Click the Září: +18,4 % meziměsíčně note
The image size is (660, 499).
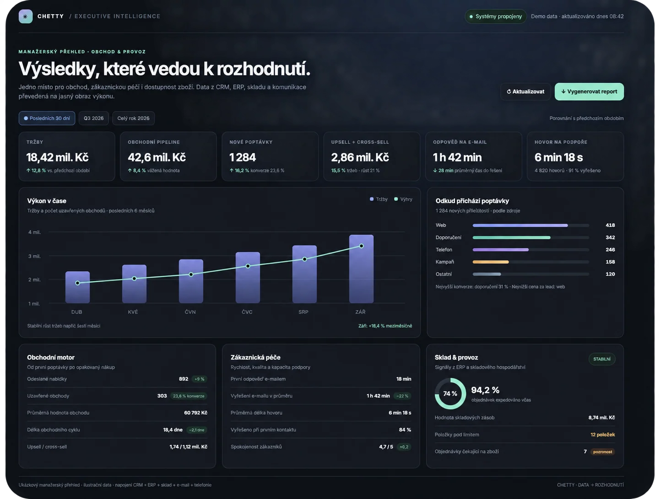[385, 326]
